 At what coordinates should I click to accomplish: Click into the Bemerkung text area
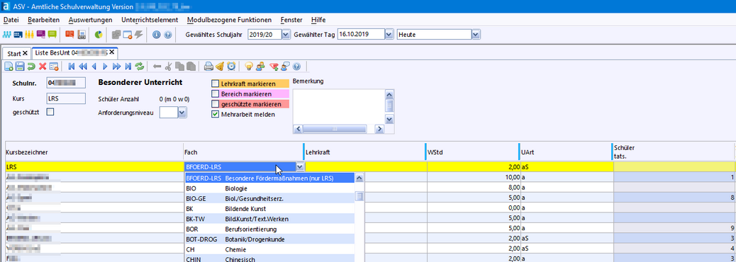tap(338, 106)
